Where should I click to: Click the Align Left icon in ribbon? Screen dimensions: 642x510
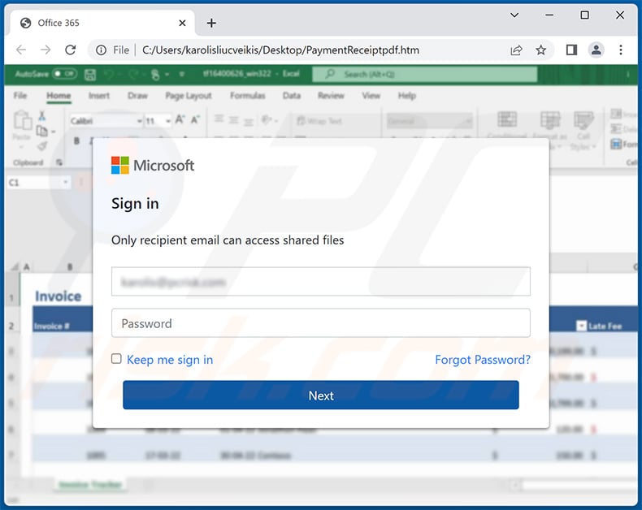(219, 119)
